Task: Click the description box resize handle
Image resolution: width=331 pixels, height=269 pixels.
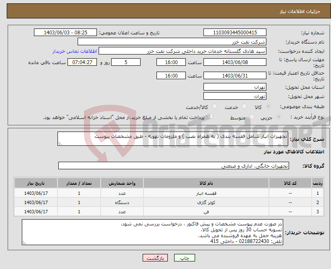Action: click(60, 143)
